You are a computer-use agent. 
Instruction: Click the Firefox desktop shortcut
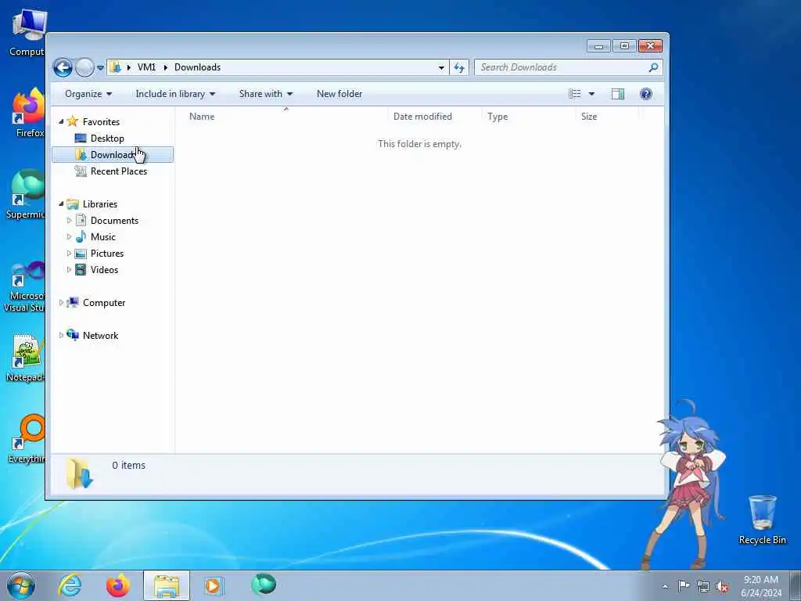29,113
